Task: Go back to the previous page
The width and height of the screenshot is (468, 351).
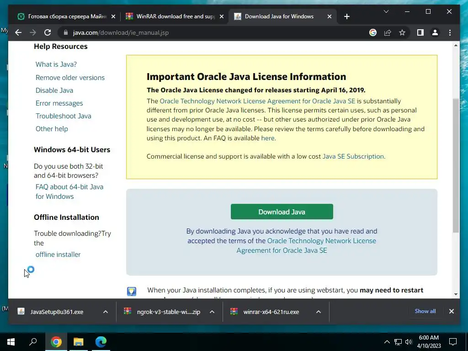Action: point(18,32)
